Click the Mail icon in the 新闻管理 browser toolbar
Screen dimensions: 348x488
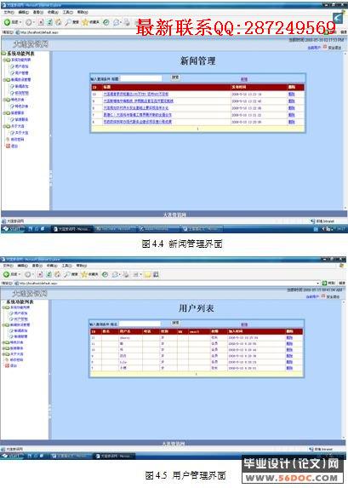(x=117, y=22)
